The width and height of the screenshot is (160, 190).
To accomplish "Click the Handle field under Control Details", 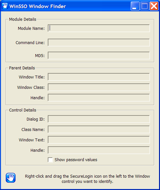I will click(99, 150).
